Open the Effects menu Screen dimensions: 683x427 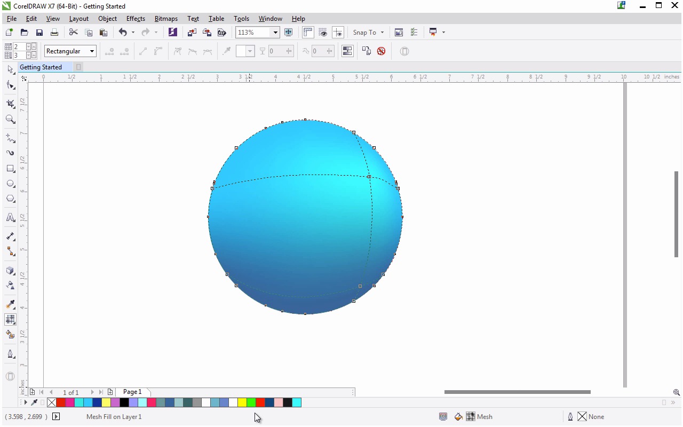coord(136,19)
